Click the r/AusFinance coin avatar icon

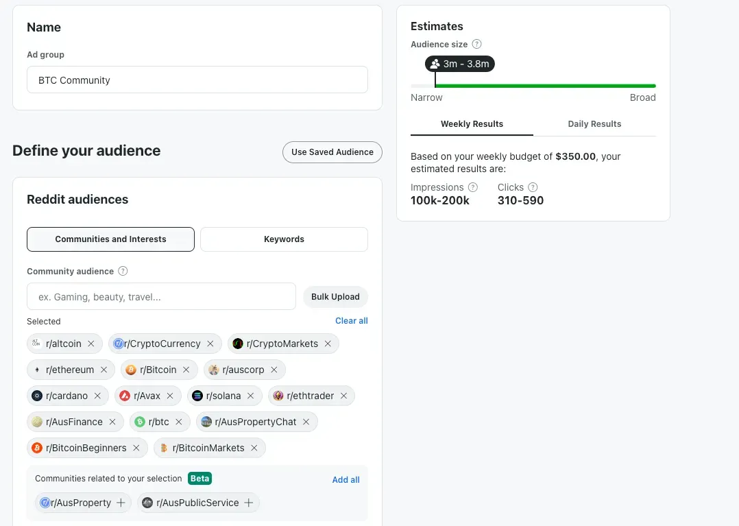click(37, 422)
